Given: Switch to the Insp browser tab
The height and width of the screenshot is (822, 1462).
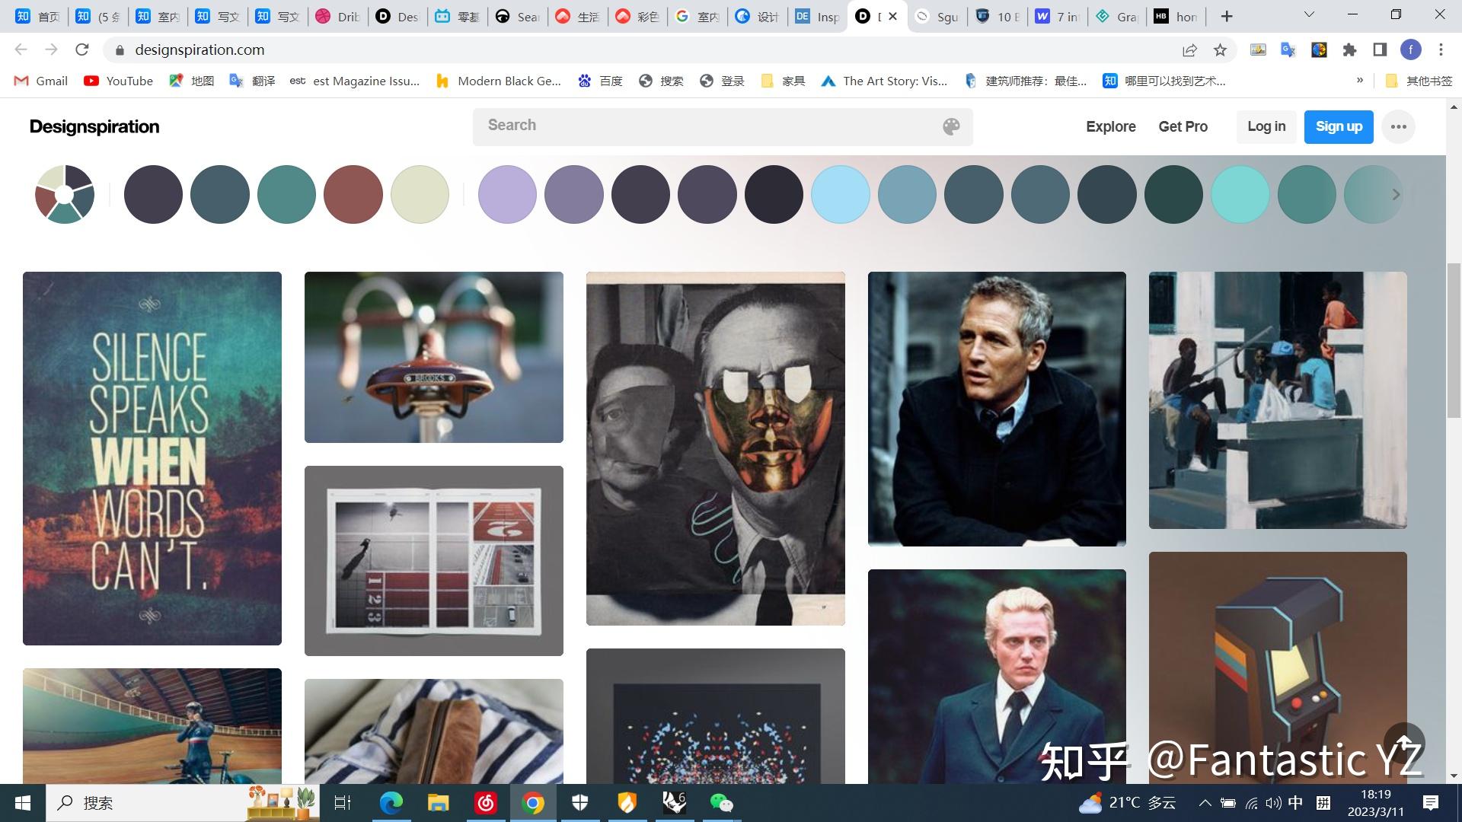Looking at the screenshot, I should click(817, 16).
